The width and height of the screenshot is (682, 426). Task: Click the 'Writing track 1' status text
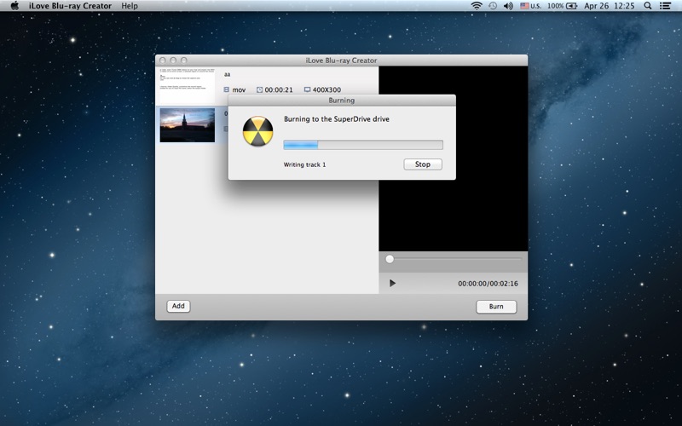[x=304, y=164]
